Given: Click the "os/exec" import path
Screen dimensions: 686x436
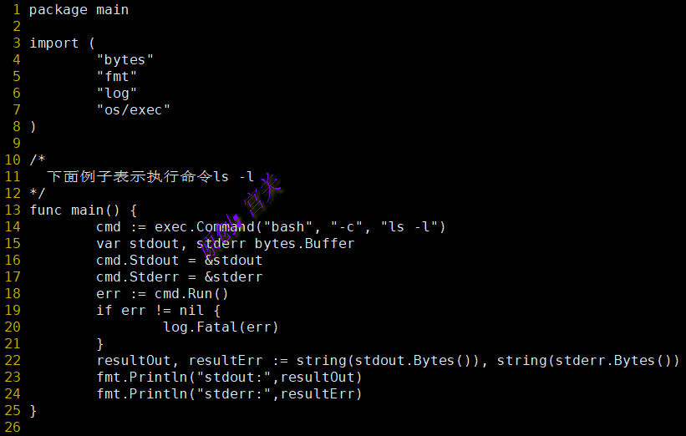Looking at the screenshot, I should point(133,110).
